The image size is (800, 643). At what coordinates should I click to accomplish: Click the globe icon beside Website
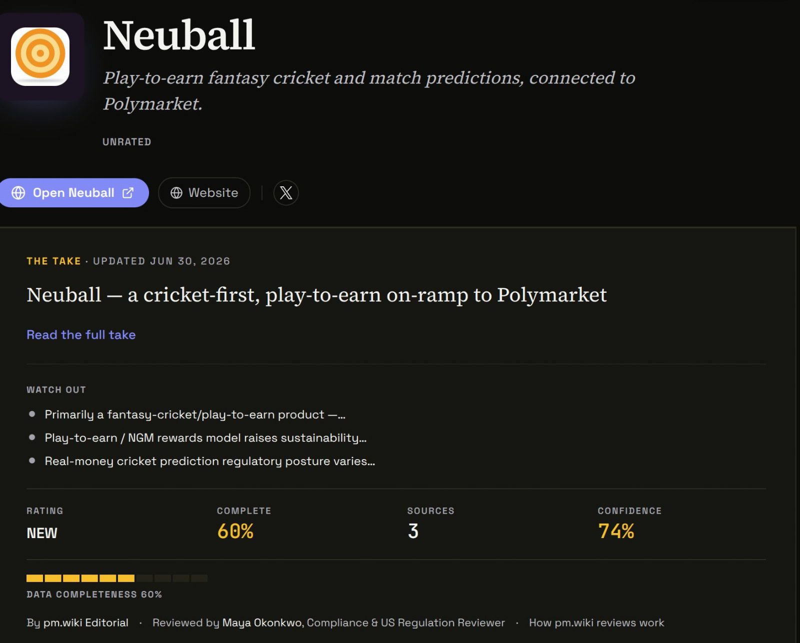pos(176,193)
